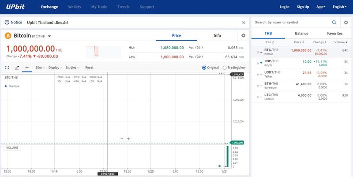Click the 1,000,000 price marker on chart axis
The height and width of the screenshot is (177, 353).
pyautogui.click(x=237, y=143)
